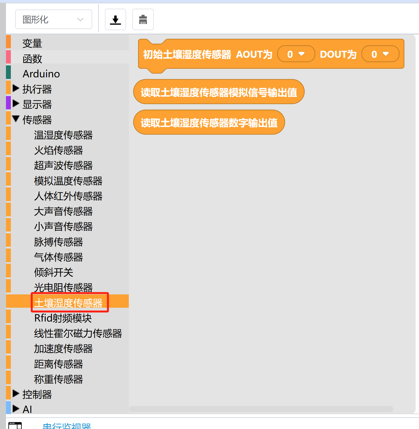Screen dimensions: 419x429
Task: Expand the 执行器 category
Action: 16,88
